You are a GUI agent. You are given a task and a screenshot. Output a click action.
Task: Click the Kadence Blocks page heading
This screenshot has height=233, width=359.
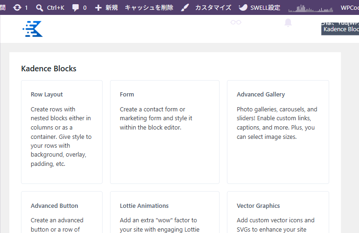(x=49, y=69)
